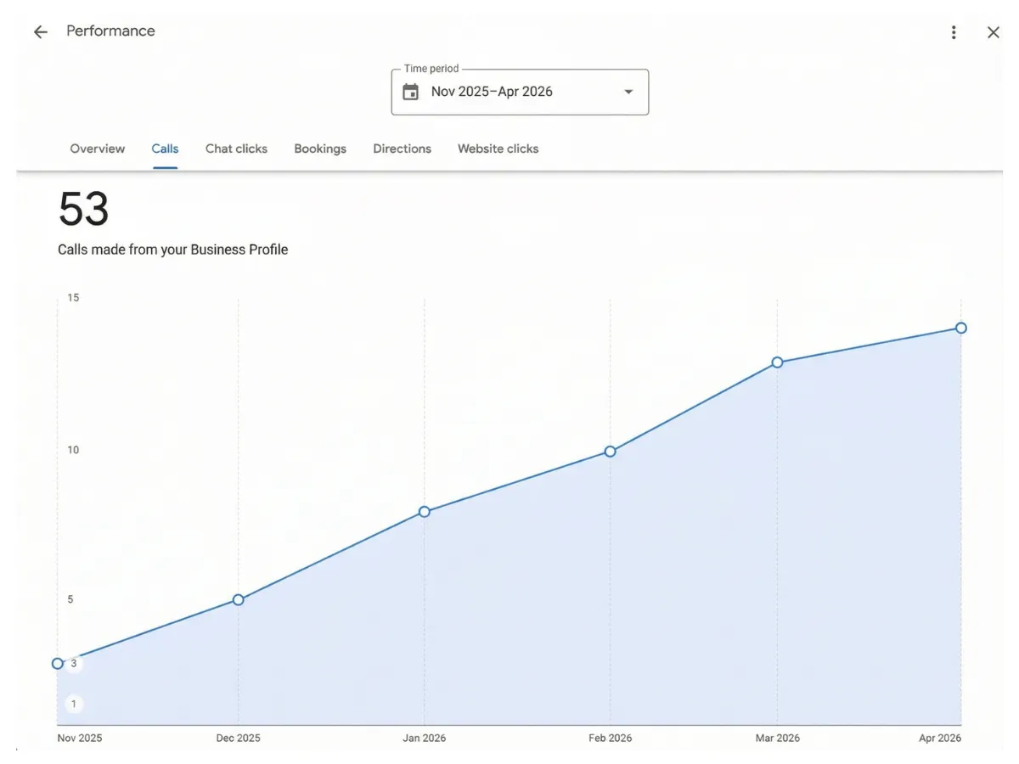Viewport: 1019px width, 764px height.
Task: Open the Bookings tab
Action: tap(320, 149)
